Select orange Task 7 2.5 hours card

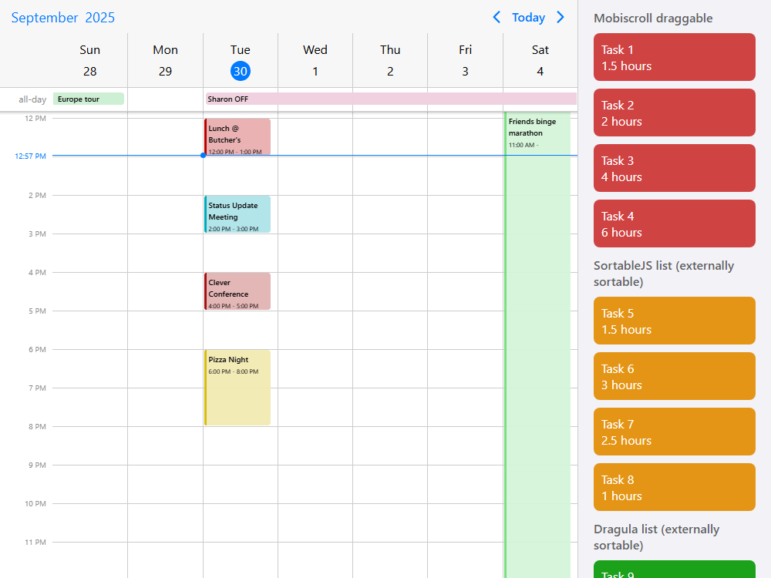(674, 432)
